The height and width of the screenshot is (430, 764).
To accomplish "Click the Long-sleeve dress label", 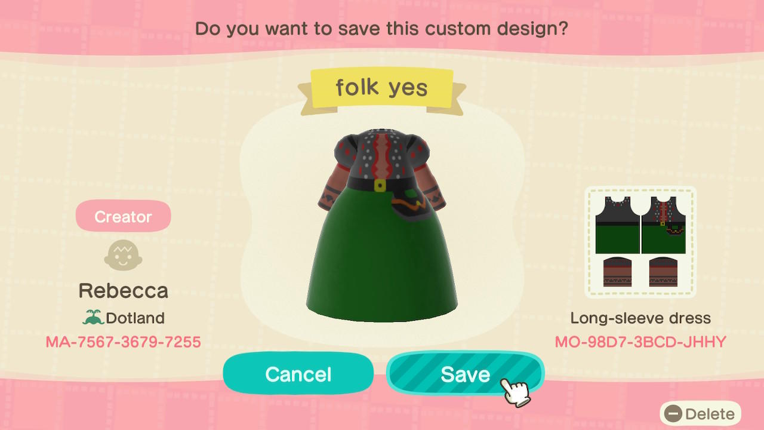I will pos(640,318).
